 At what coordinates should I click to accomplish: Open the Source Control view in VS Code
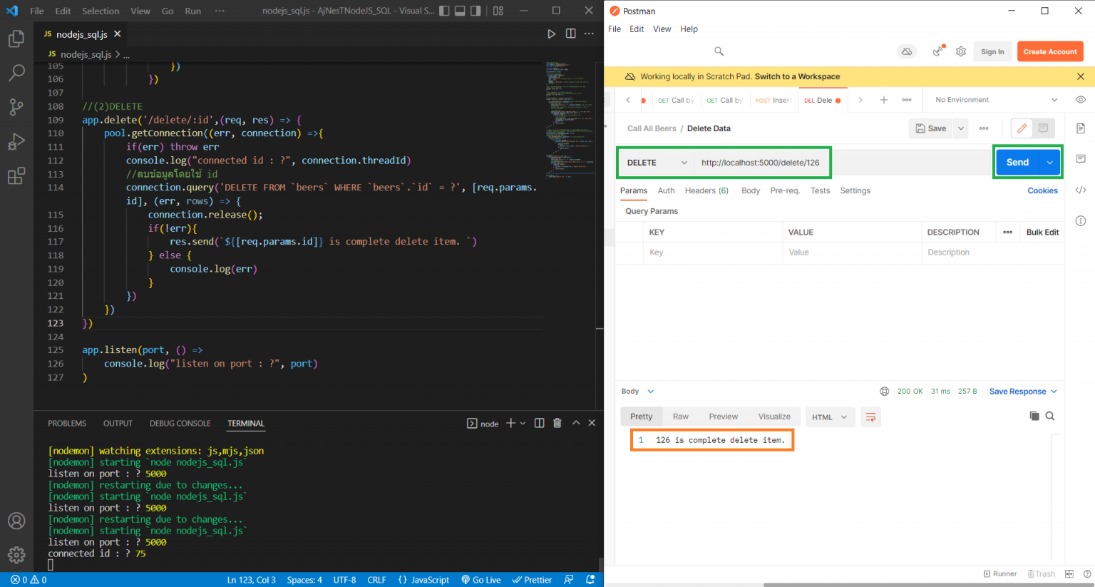click(x=16, y=107)
